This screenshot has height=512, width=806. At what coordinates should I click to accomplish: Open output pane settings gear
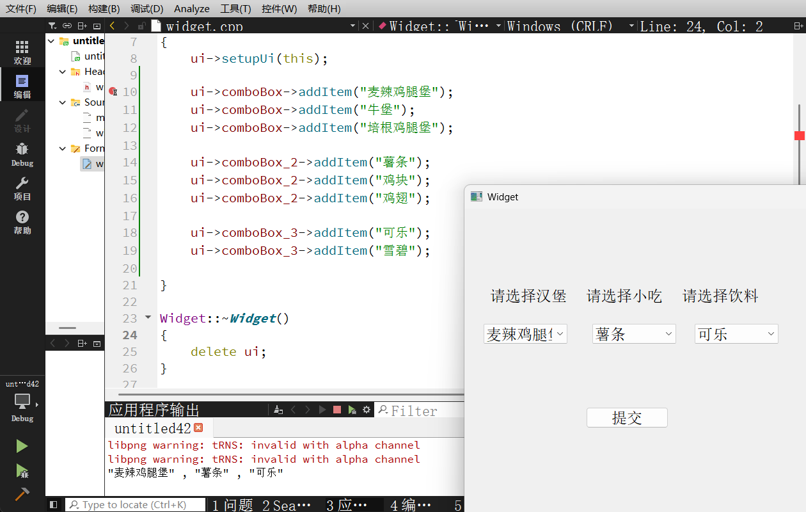(x=367, y=410)
